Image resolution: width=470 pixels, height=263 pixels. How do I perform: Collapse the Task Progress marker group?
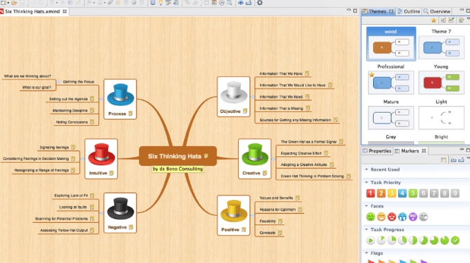tap(366, 230)
